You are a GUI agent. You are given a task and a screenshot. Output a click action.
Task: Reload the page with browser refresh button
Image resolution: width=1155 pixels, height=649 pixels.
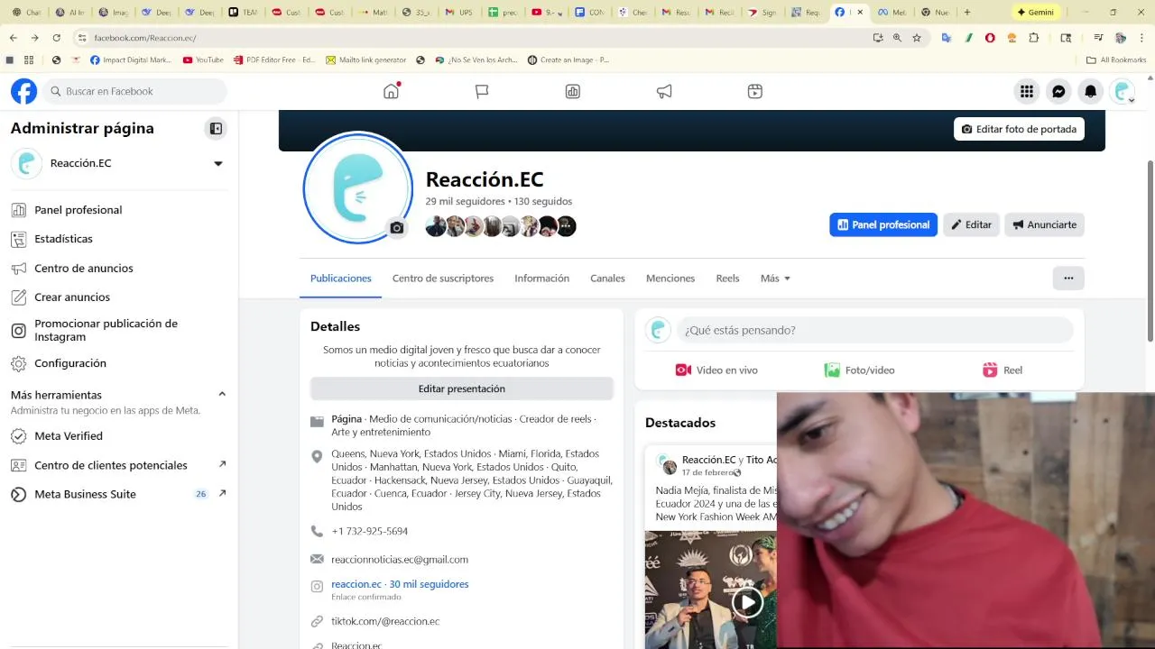(x=57, y=38)
